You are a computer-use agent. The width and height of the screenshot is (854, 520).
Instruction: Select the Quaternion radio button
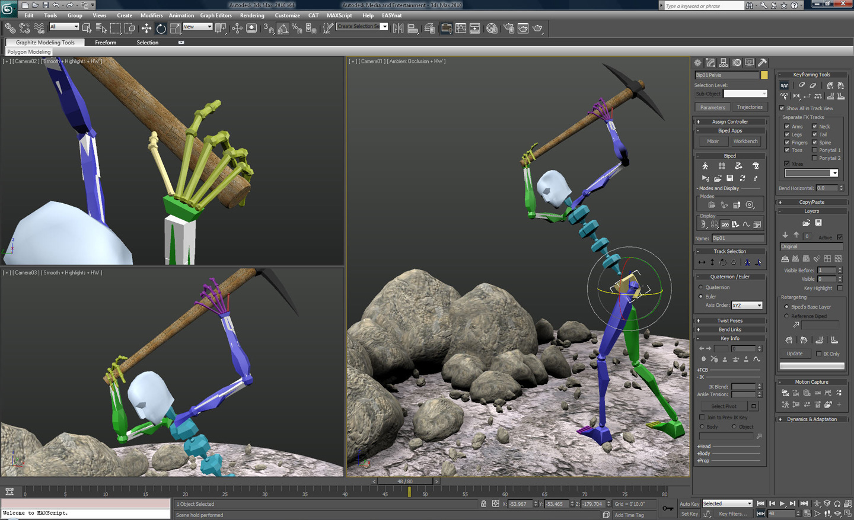[x=701, y=287]
